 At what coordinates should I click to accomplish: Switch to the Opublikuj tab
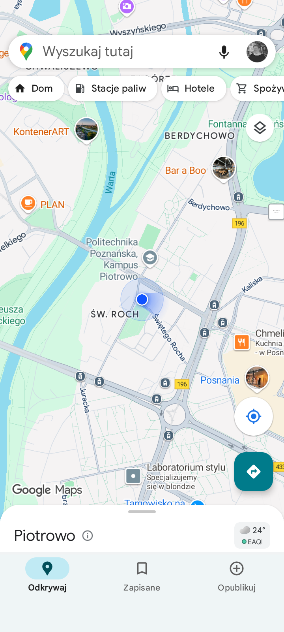[x=237, y=577]
